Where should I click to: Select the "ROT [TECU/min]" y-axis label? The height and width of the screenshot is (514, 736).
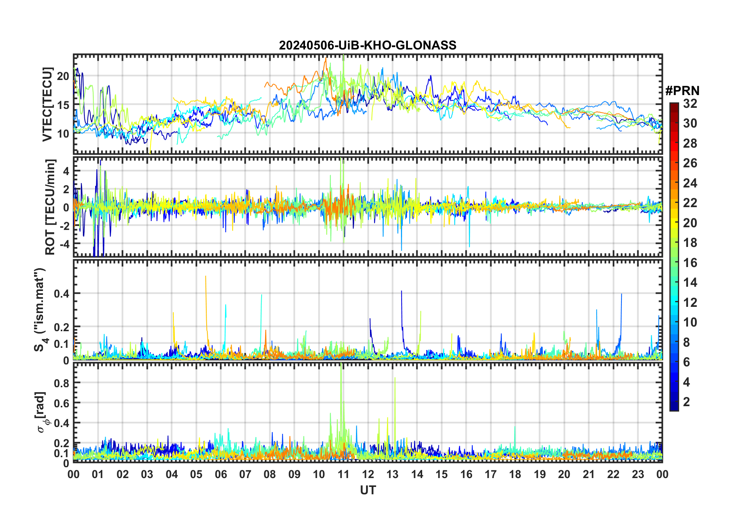pos(50,207)
